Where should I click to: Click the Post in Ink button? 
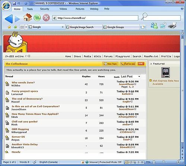point(128,64)
